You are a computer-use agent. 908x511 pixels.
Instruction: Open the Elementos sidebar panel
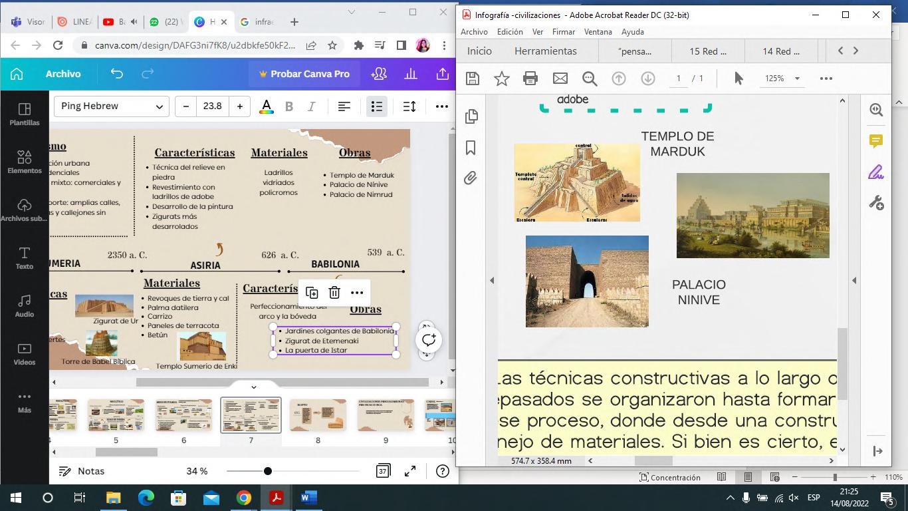(25, 162)
